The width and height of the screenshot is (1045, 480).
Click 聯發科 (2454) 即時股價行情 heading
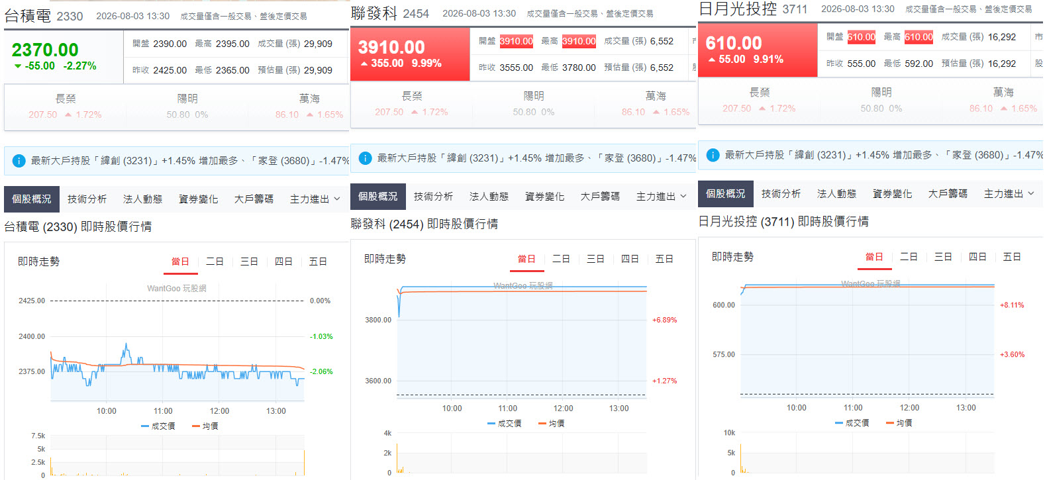click(x=424, y=224)
